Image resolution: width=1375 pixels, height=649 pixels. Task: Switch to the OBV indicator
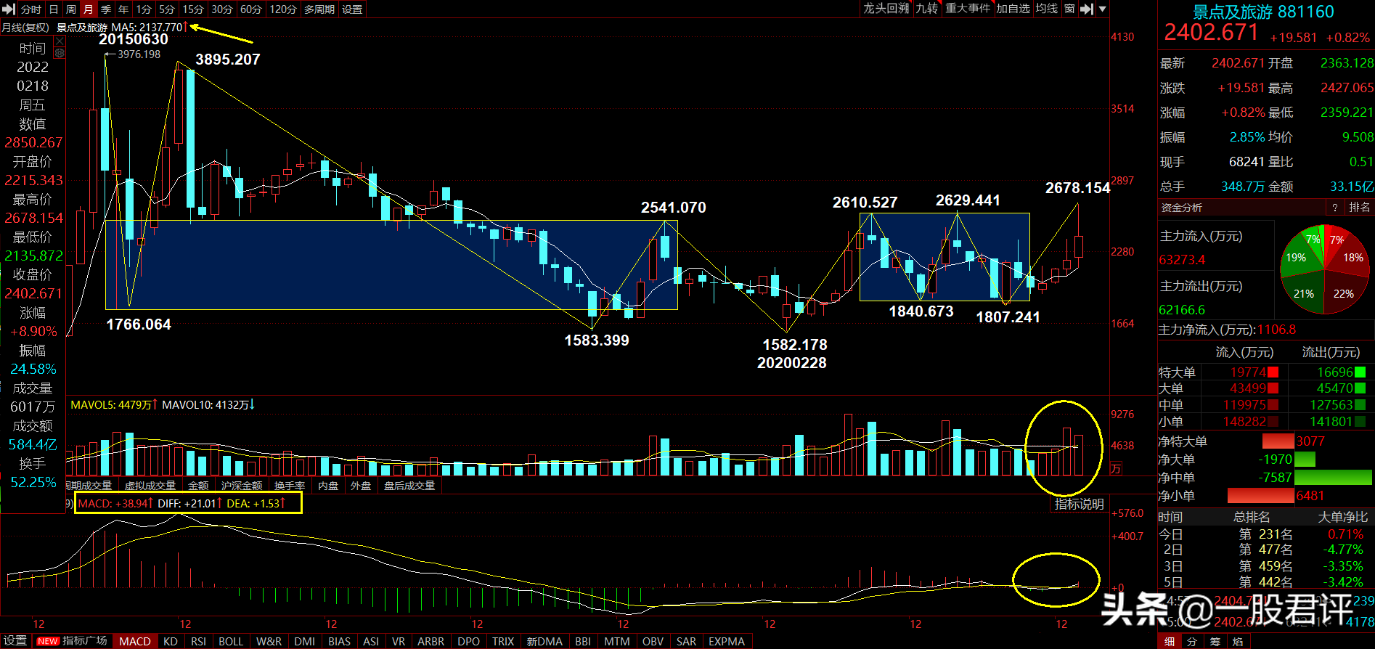(653, 641)
